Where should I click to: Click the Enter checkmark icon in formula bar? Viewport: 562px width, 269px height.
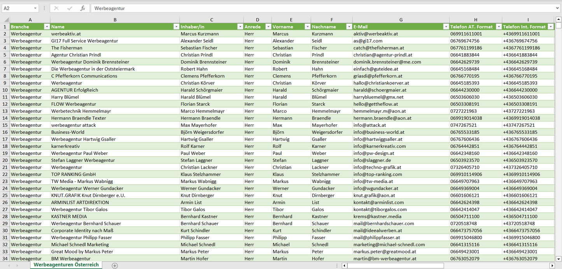pos(70,8)
